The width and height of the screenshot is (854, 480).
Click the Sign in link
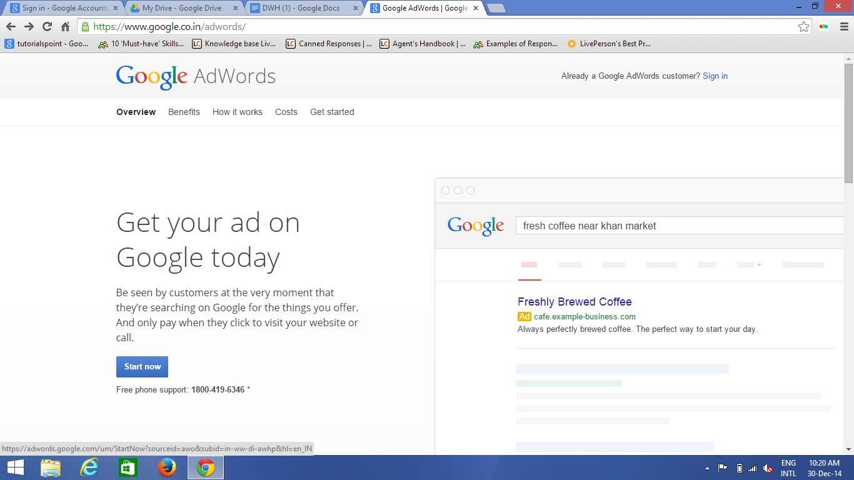coord(715,76)
